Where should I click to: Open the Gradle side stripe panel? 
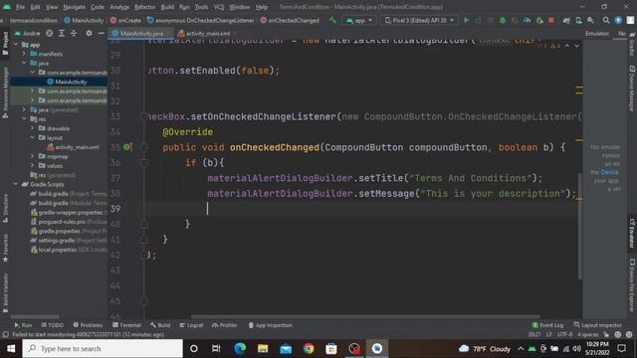[632, 44]
